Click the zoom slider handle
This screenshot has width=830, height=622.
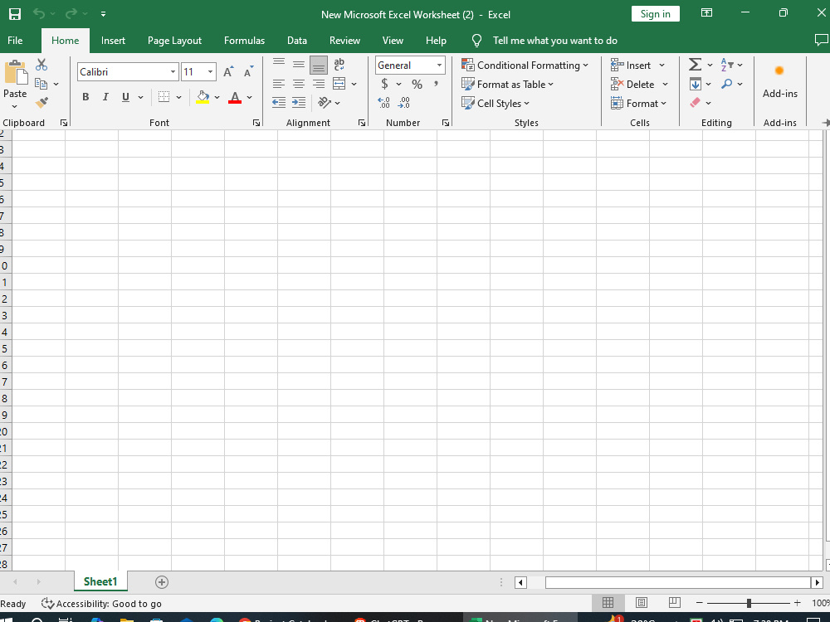pyautogui.click(x=749, y=603)
